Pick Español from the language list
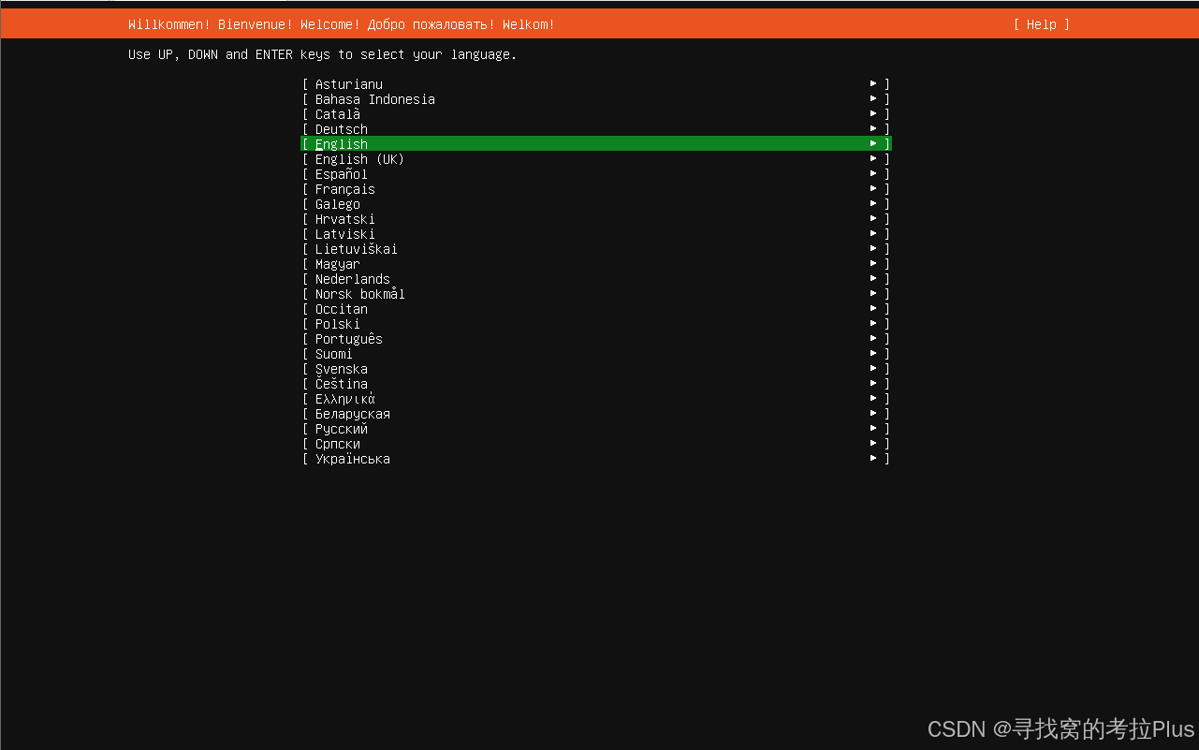Screen dimensions: 1199x750 click(x=596, y=174)
